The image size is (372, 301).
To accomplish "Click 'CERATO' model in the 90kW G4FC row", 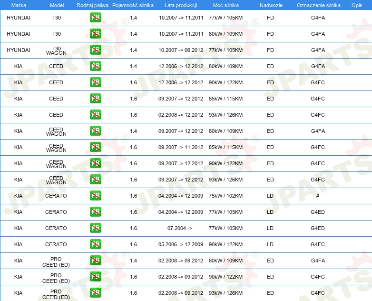I will [x=56, y=244].
